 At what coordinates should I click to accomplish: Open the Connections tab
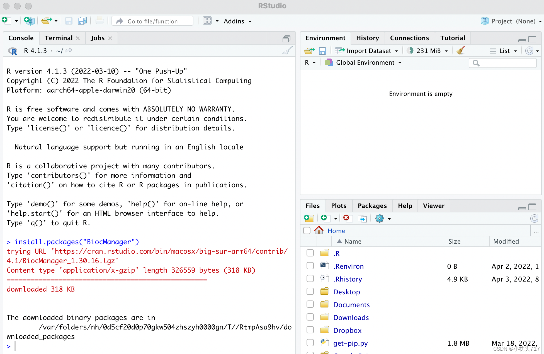click(409, 38)
